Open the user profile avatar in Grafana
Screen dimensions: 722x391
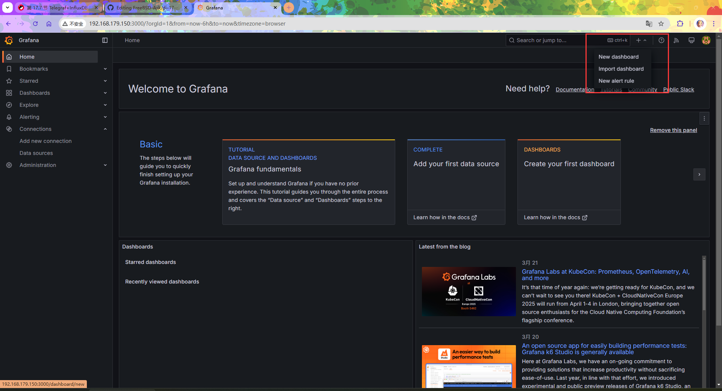pyautogui.click(x=706, y=40)
